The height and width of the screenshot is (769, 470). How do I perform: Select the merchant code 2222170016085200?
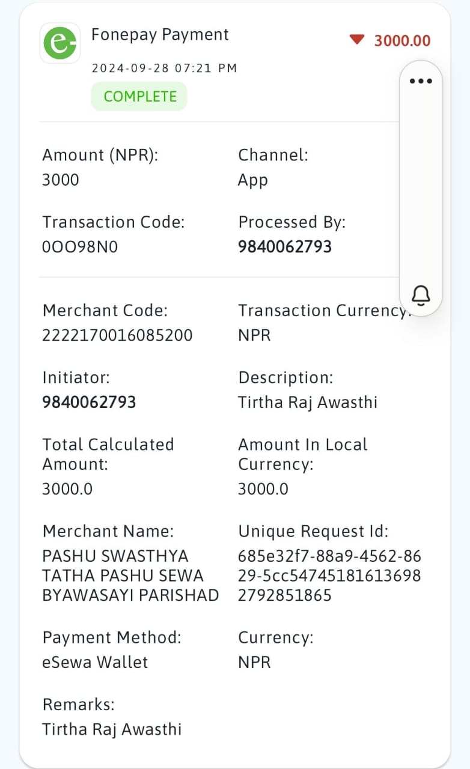[117, 336]
